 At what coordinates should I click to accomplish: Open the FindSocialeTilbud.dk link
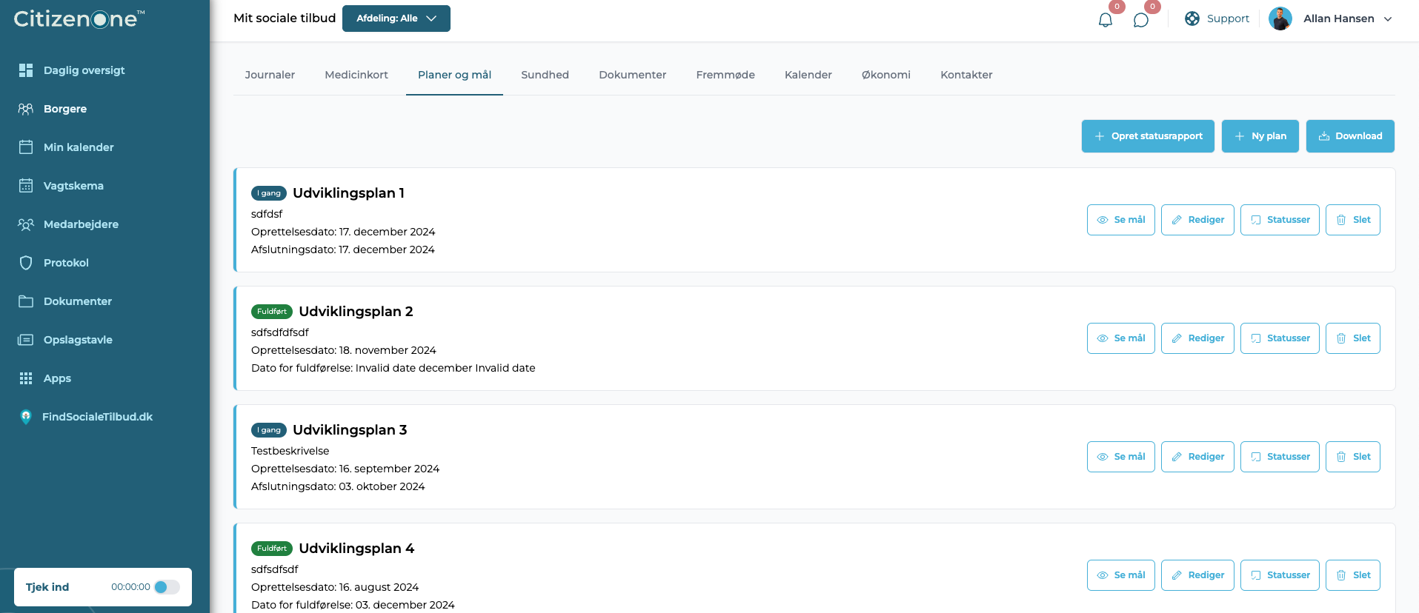tap(97, 417)
